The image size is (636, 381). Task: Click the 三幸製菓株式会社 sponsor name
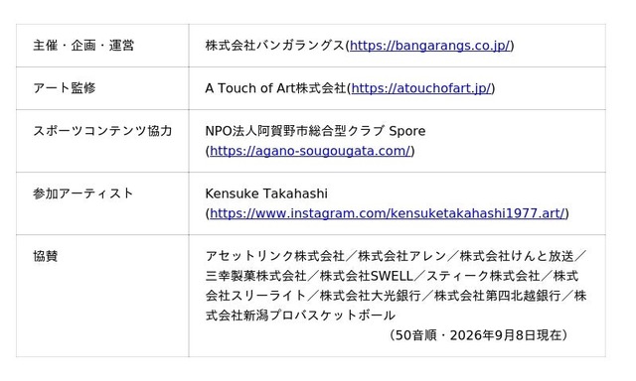(256, 276)
